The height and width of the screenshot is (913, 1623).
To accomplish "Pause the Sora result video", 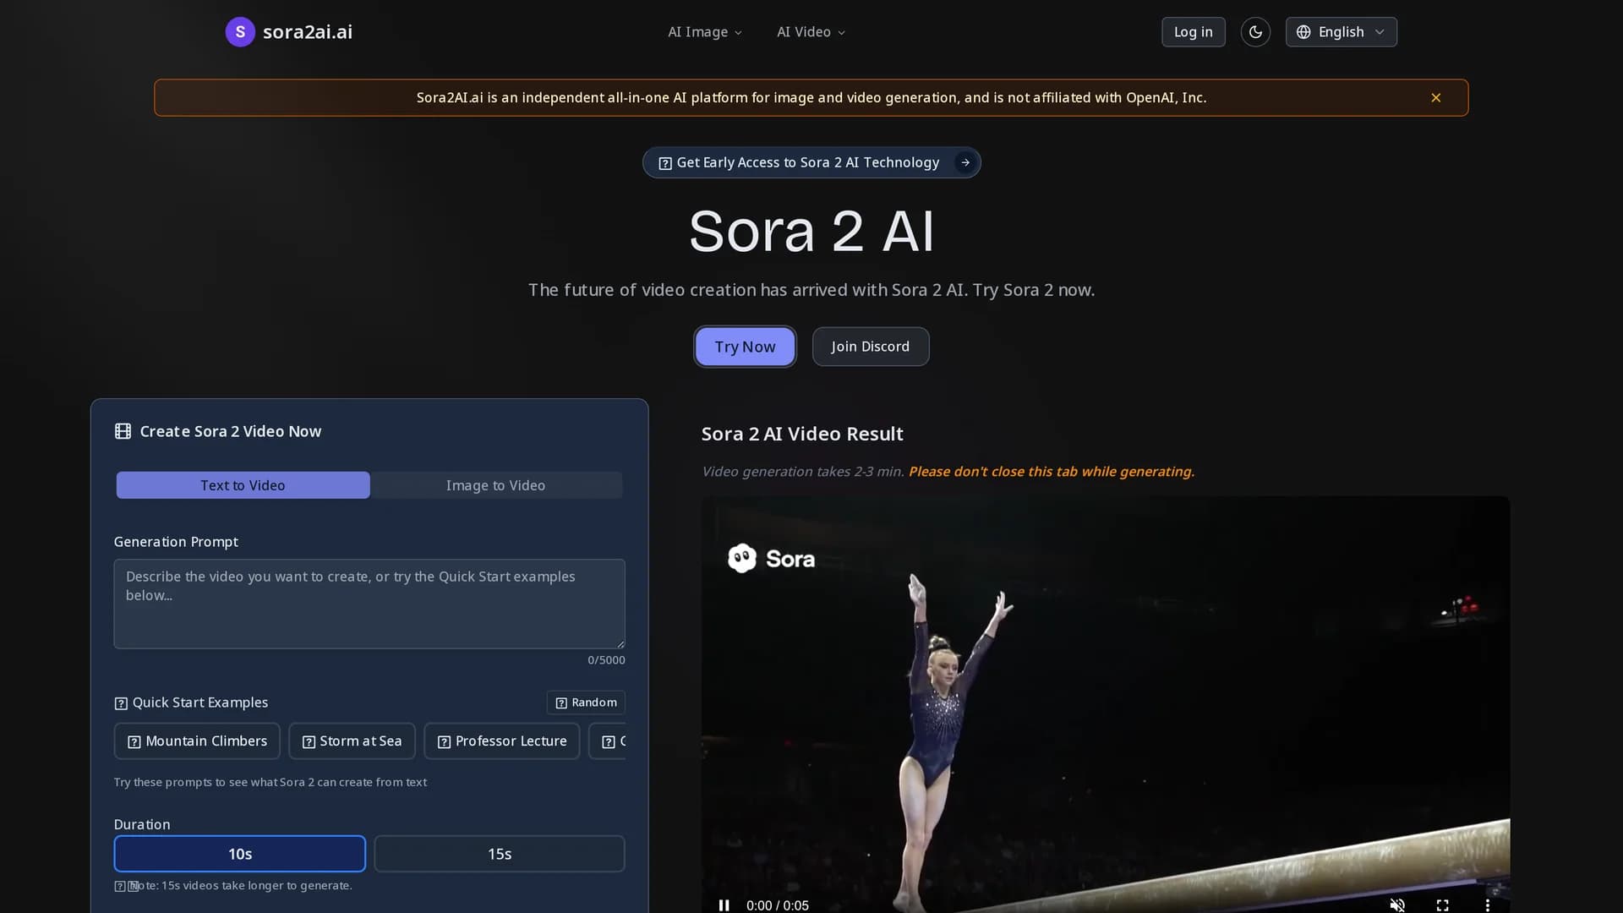I will pyautogui.click(x=724, y=905).
